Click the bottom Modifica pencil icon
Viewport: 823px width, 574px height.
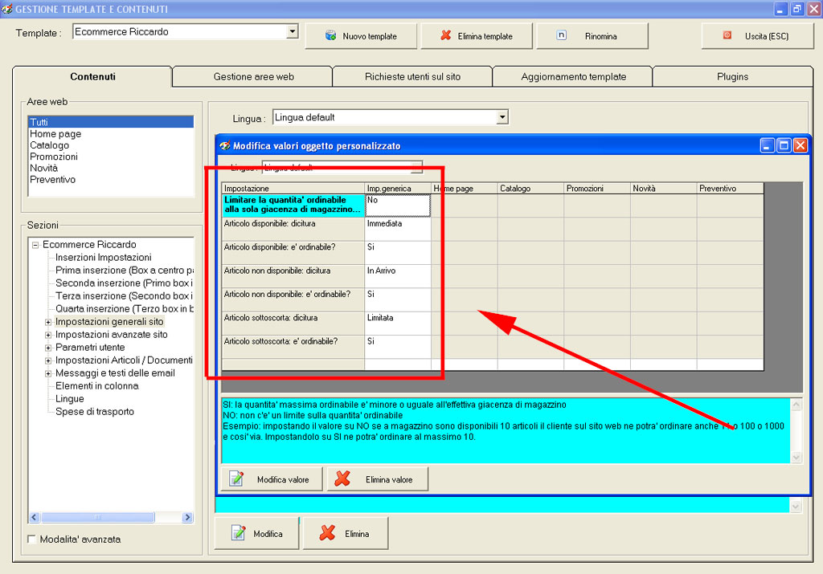pyautogui.click(x=238, y=533)
